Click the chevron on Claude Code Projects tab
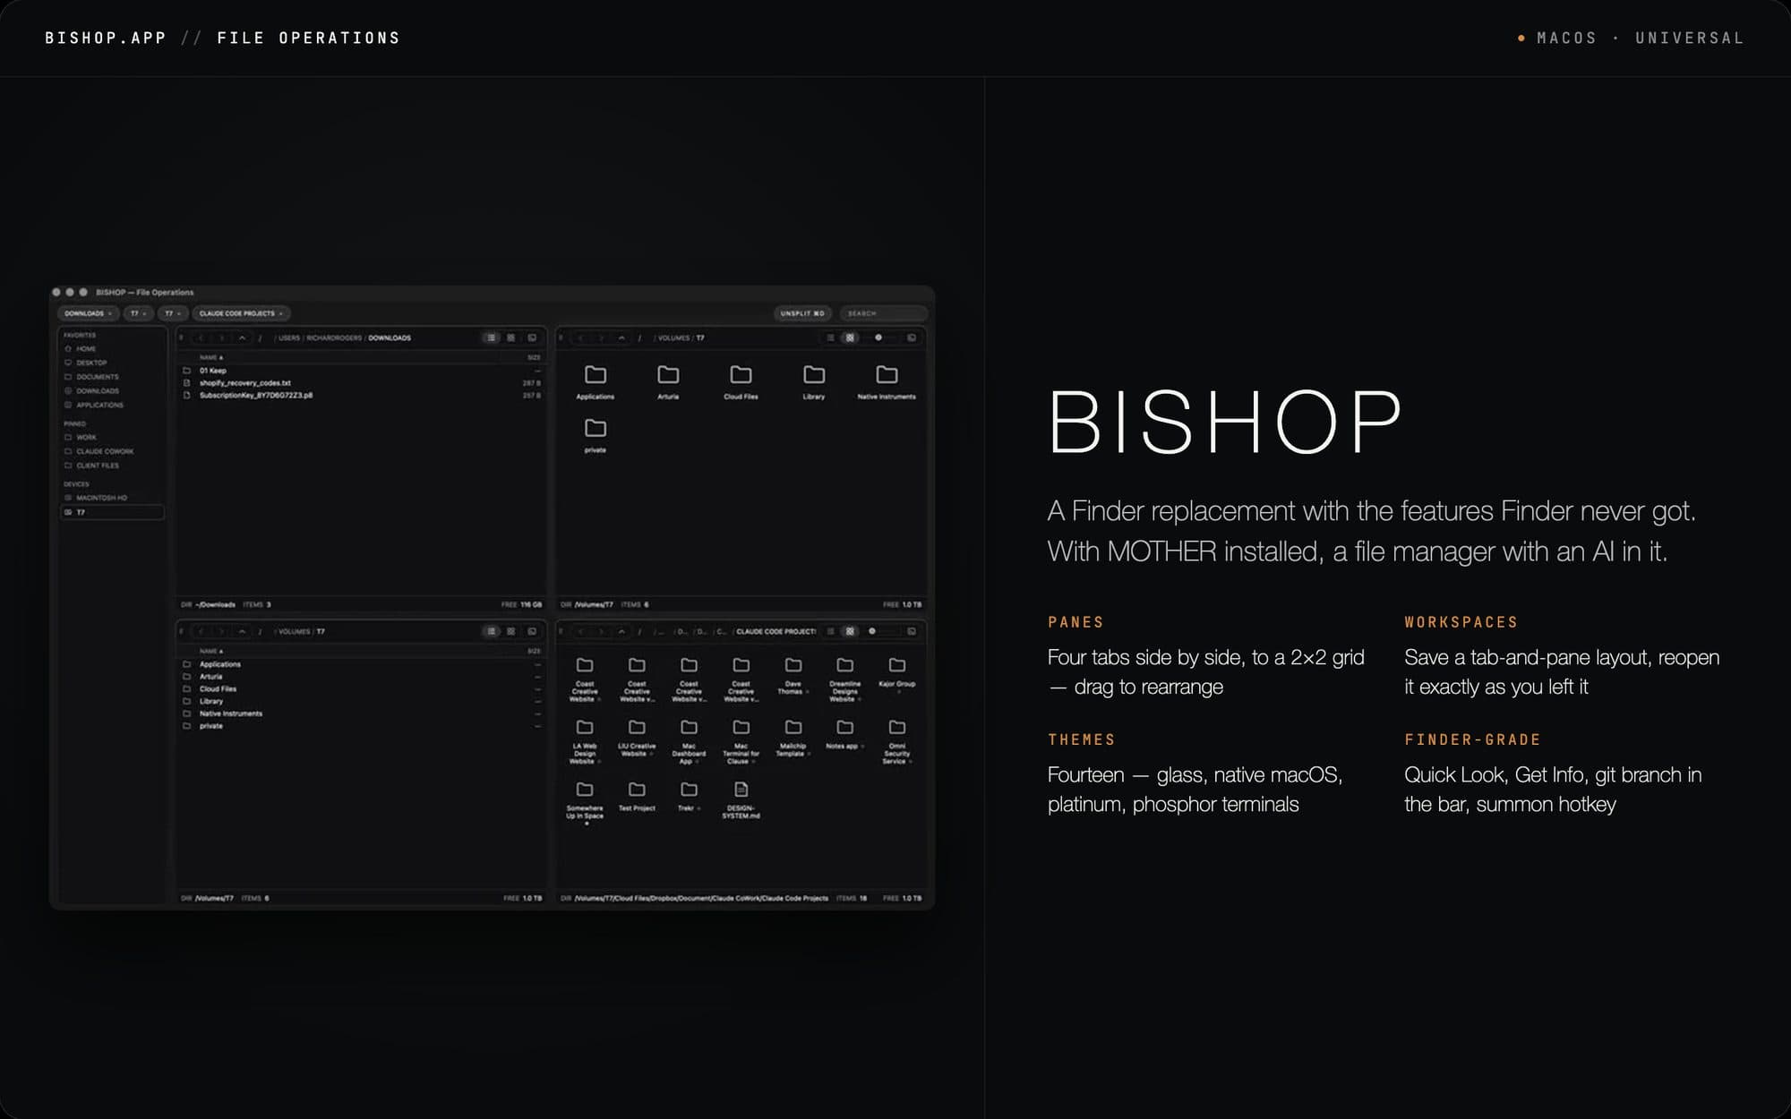The image size is (1791, 1119). point(281,313)
